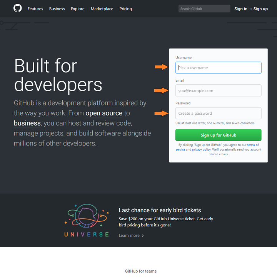Image resolution: width=277 pixels, height=278 pixels.
Task: View the Pricing page
Action: (x=125, y=9)
